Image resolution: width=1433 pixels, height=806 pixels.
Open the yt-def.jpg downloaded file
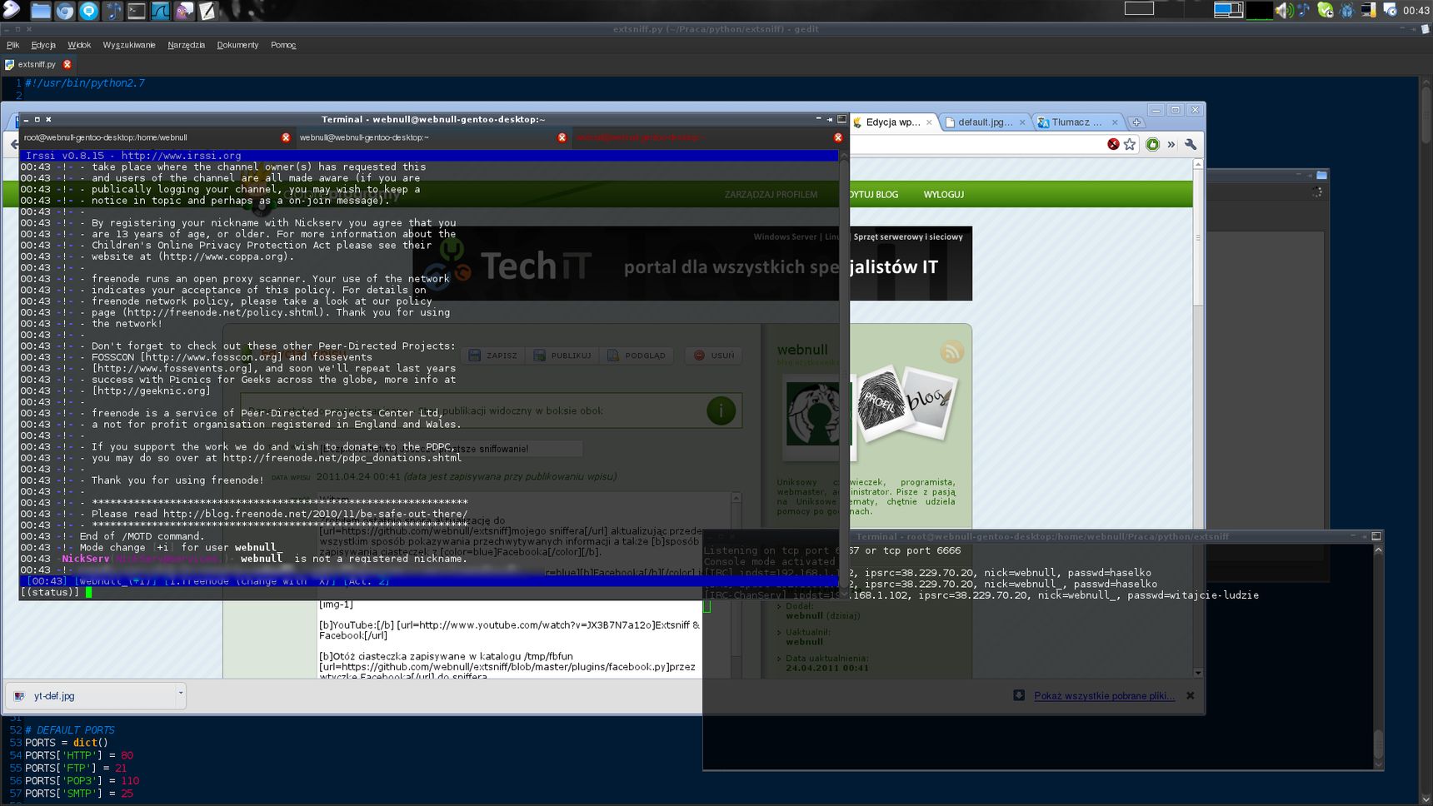click(x=90, y=695)
